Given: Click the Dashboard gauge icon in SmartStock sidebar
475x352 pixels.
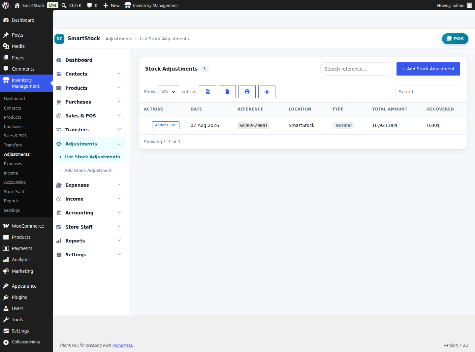Looking at the screenshot, I should pyautogui.click(x=59, y=60).
